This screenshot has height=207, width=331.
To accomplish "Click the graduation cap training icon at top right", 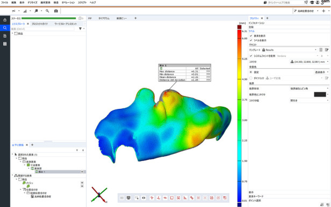I will 312,3.
